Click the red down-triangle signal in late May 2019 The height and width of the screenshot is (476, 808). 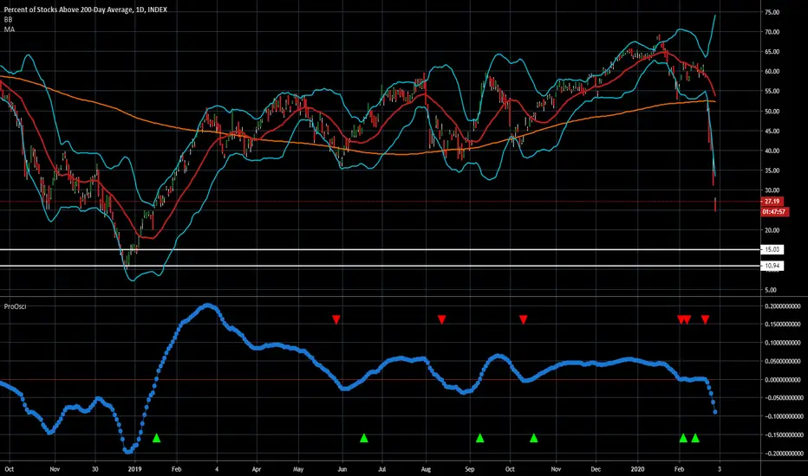[x=336, y=319]
